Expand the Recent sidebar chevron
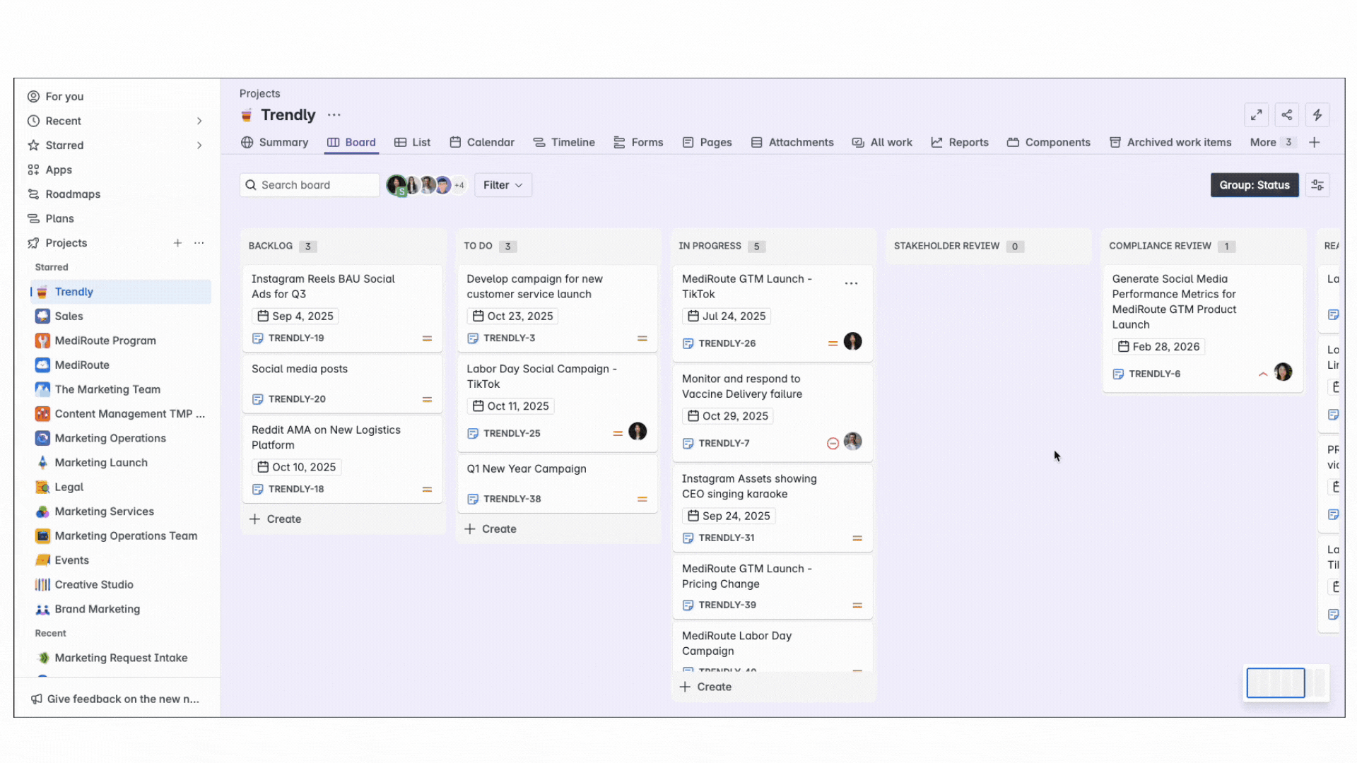 click(199, 122)
